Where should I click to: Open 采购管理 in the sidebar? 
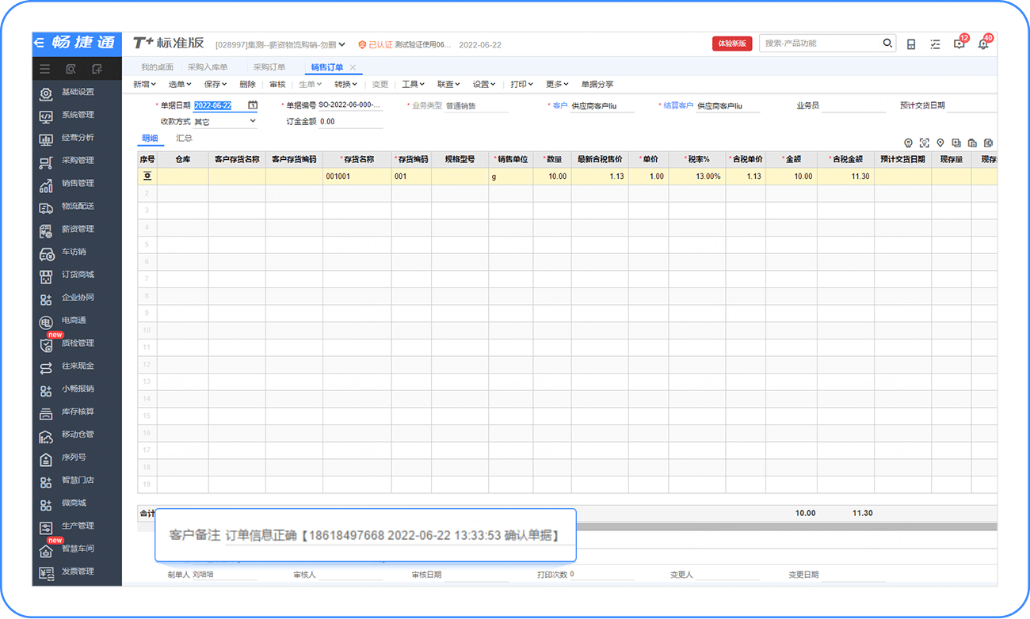click(78, 160)
